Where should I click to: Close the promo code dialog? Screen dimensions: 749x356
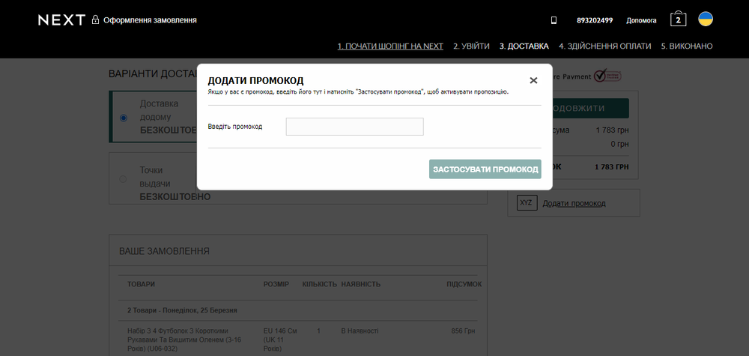tap(533, 80)
